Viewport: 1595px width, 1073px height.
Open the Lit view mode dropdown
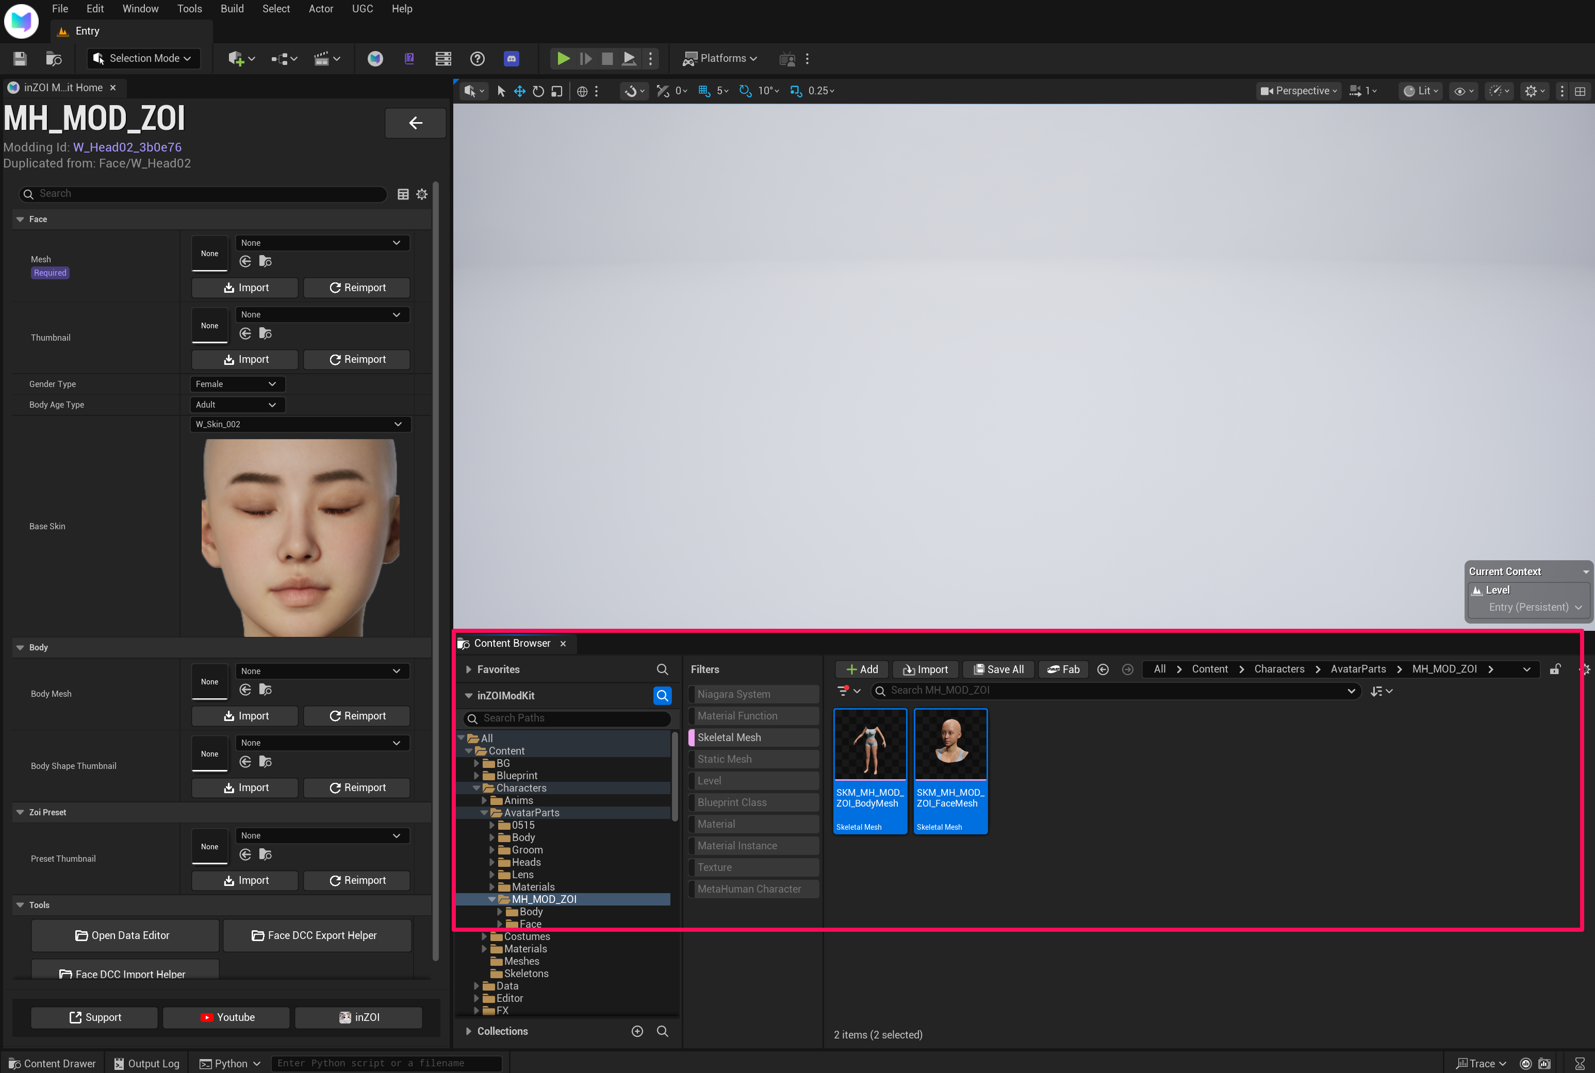(1420, 91)
